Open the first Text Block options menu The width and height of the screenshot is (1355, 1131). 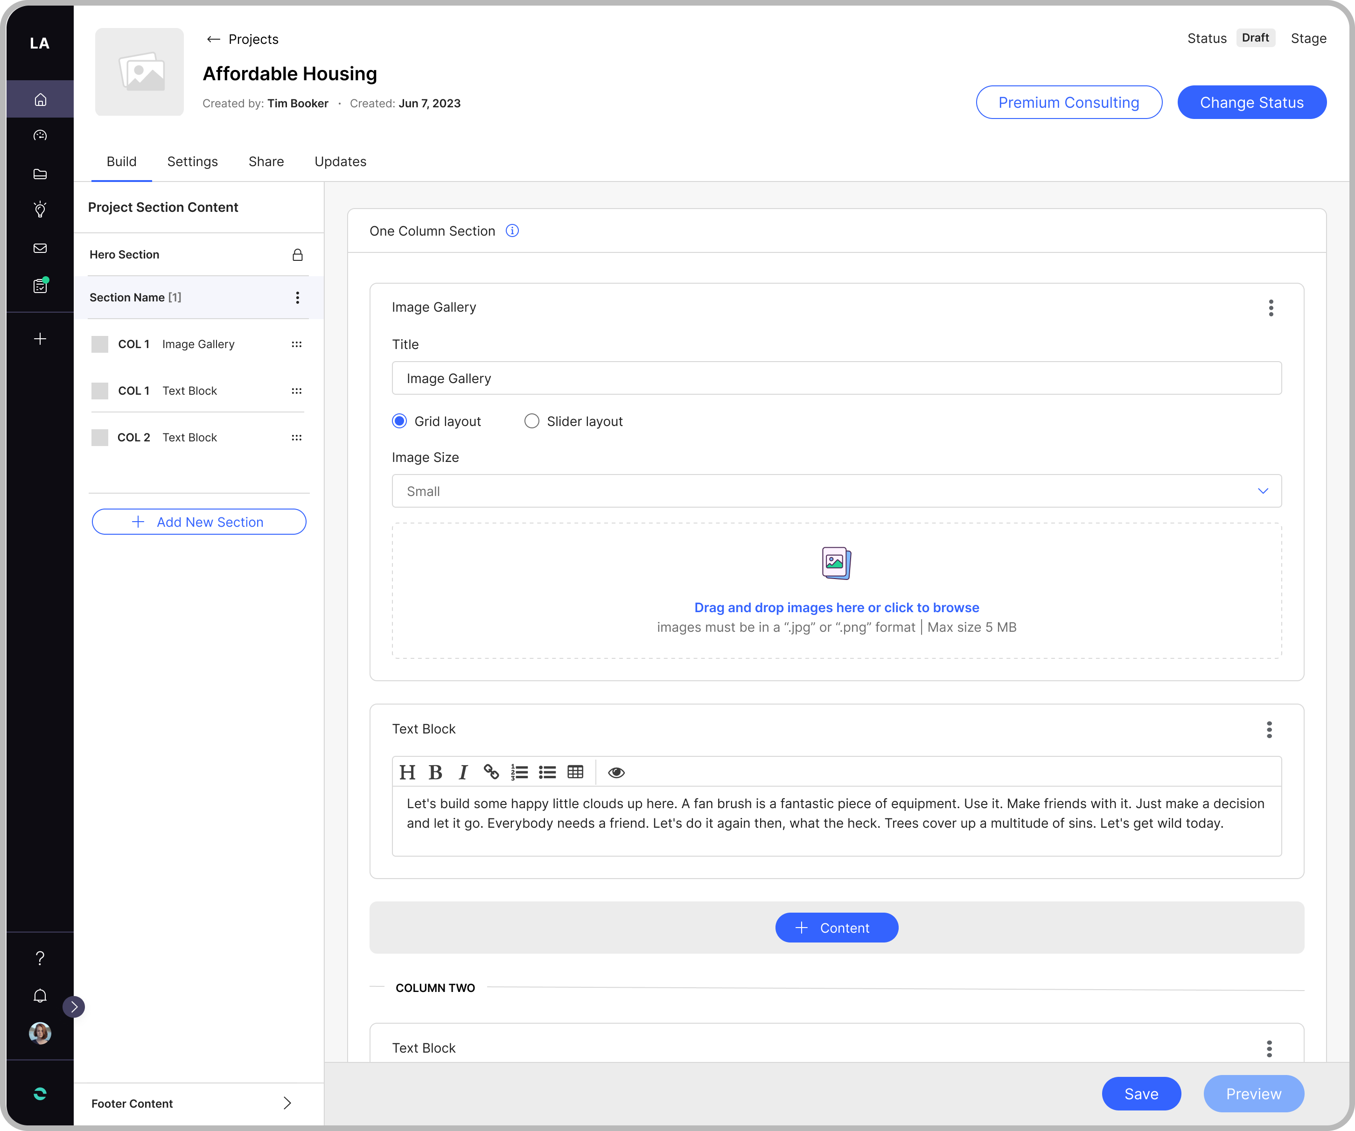[x=1269, y=730]
